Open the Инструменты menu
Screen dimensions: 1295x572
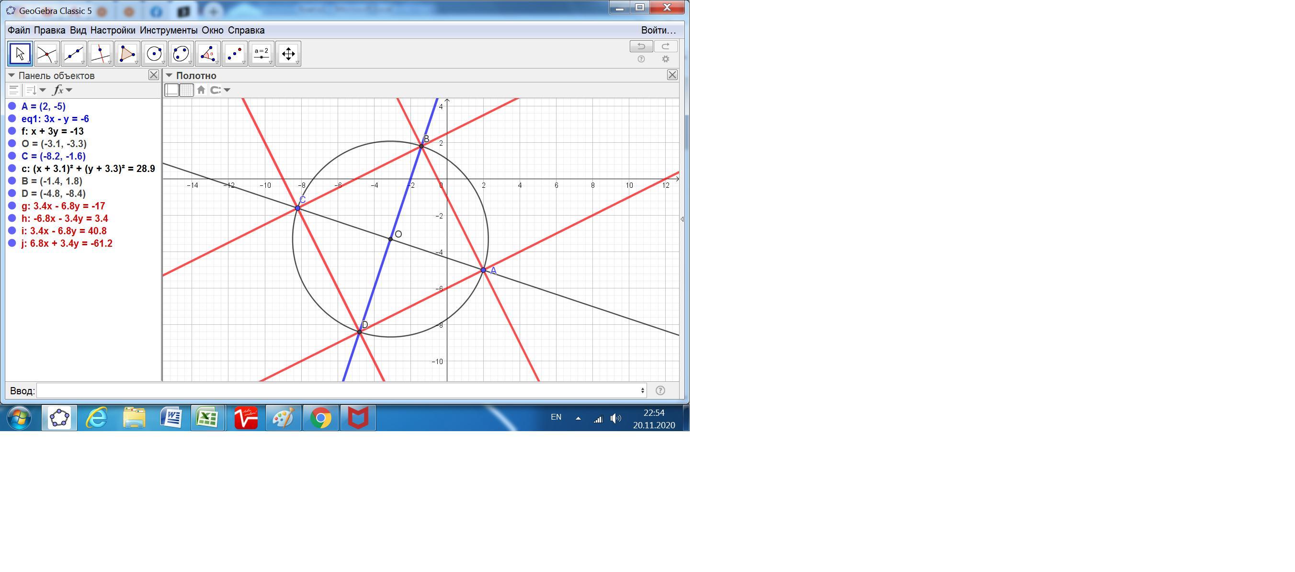(x=169, y=30)
